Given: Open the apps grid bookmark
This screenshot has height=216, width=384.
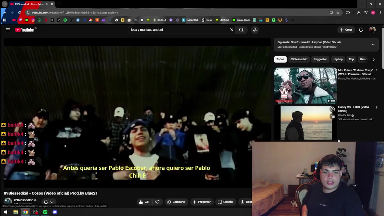Looking at the screenshot, I should click(x=4, y=20).
